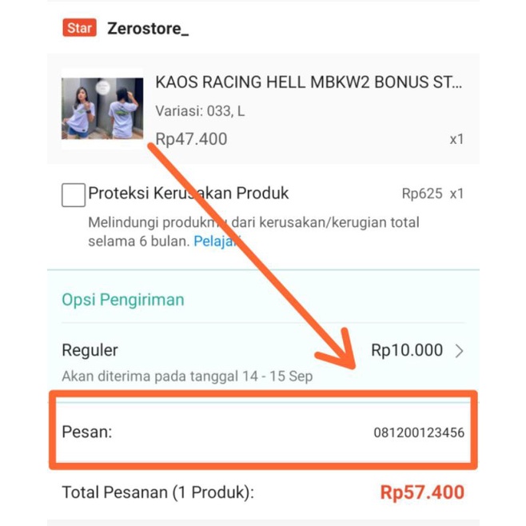Click the Star seller badge
This screenshot has width=526, height=526.
pos(79,28)
